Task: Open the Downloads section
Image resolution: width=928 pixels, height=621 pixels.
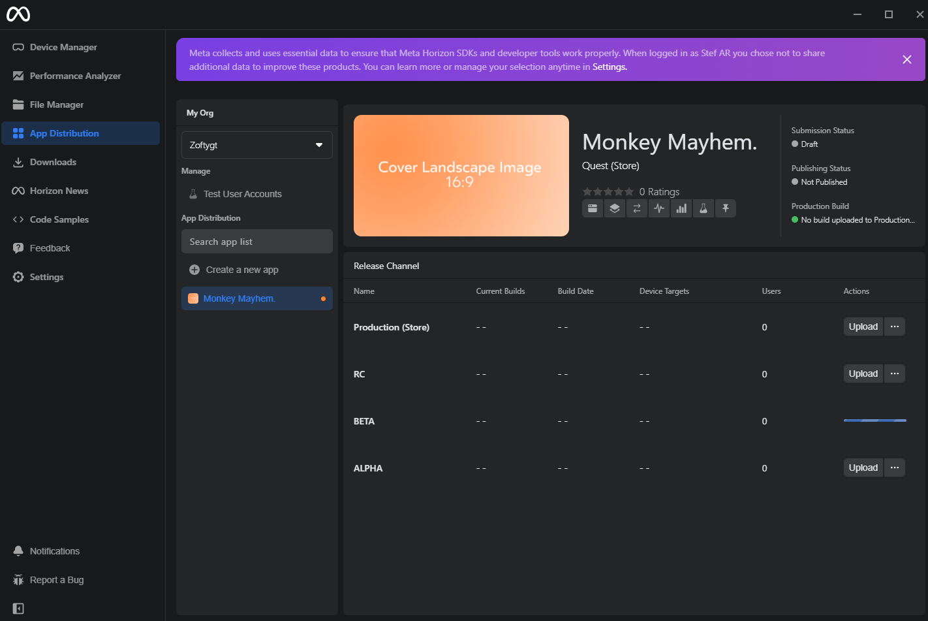Action: pyautogui.click(x=80, y=162)
